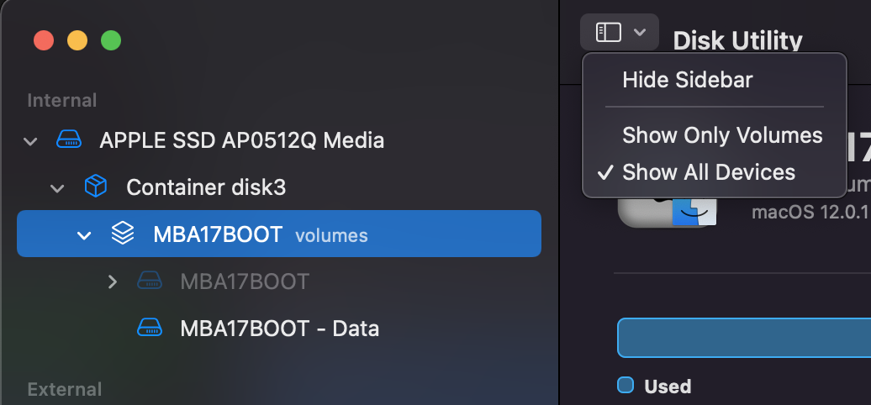871x405 pixels.
Task: Click the dimmed MBA17BOOT disk icon
Action: 150,281
